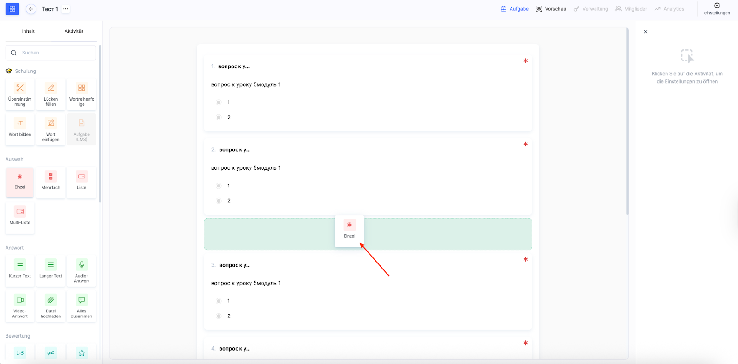This screenshot has height=364, width=738.
Task: Open the Vorschau preview tab
Action: [551, 9]
